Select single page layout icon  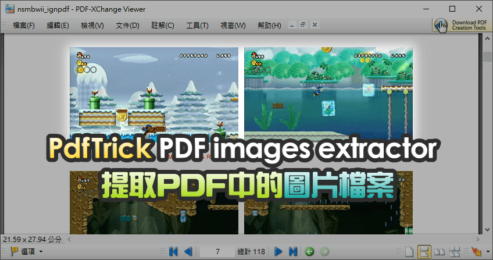(409, 251)
